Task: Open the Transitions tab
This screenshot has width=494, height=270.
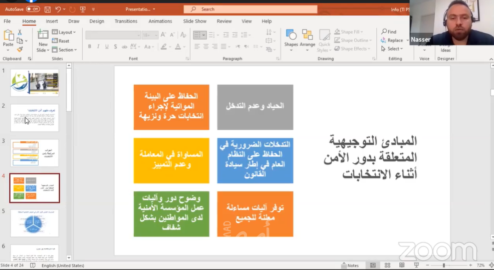Action: (x=126, y=21)
